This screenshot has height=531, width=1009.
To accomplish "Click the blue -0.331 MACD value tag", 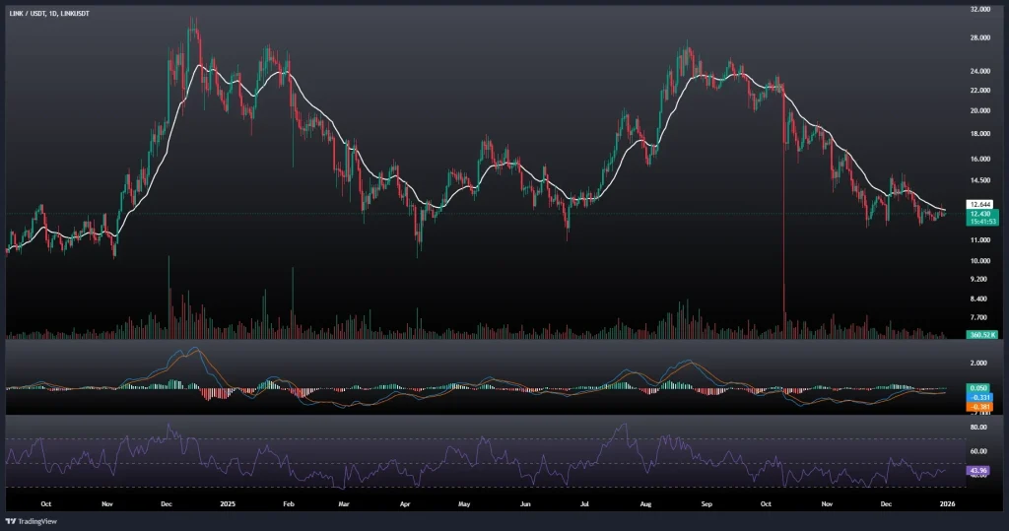I will (979, 398).
